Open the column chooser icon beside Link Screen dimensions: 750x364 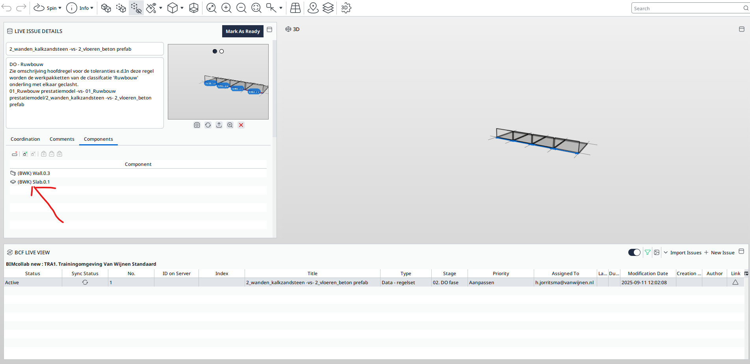coord(746,274)
